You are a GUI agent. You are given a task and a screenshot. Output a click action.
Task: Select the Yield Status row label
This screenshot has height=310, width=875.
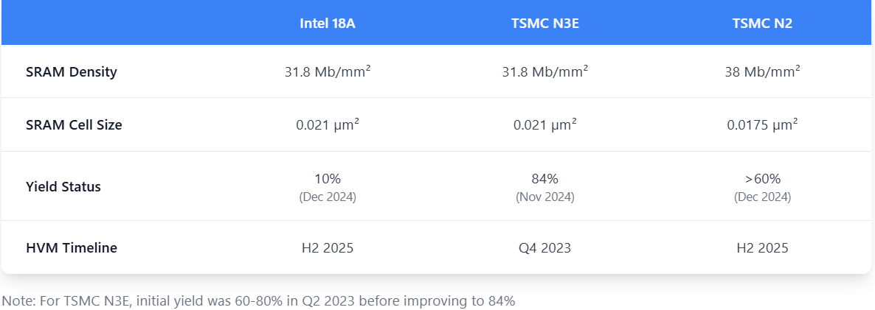pyautogui.click(x=63, y=186)
